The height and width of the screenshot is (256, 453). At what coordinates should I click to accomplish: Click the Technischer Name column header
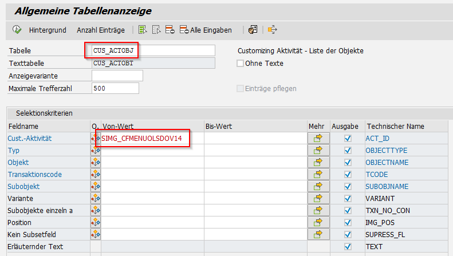click(396, 126)
